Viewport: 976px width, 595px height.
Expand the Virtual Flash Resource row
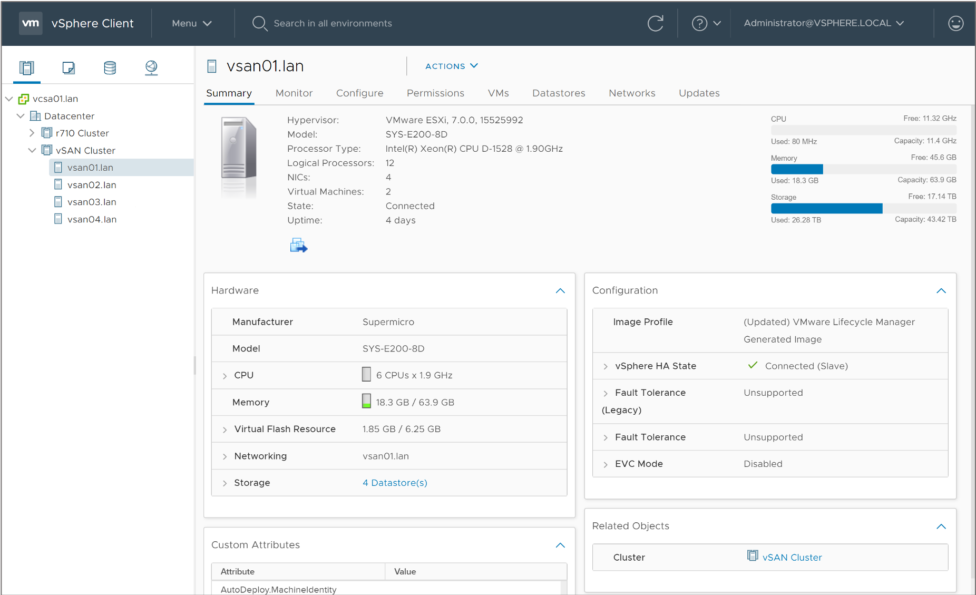(225, 430)
